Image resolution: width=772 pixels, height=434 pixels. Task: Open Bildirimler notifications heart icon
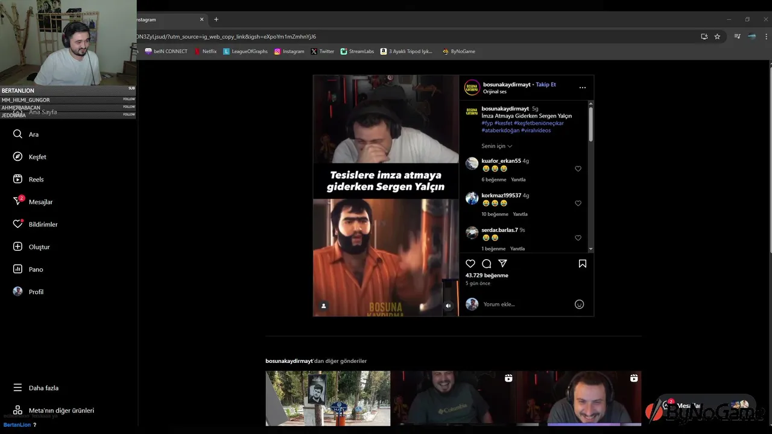pyautogui.click(x=17, y=224)
